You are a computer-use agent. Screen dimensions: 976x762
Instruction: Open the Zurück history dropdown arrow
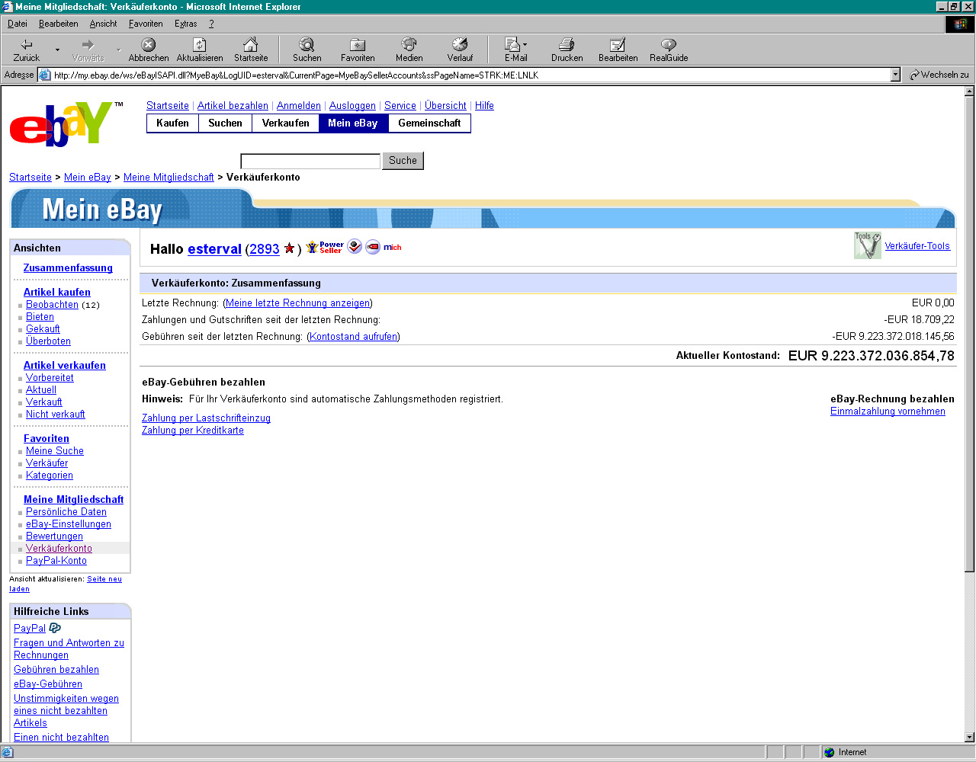click(x=57, y=50)
